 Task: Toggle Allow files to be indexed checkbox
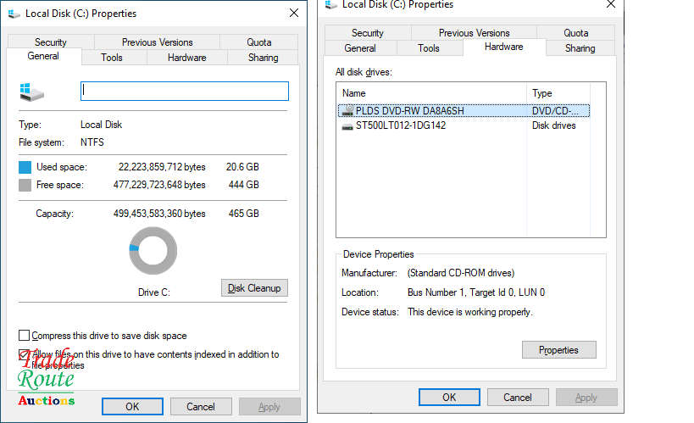pyautogui.click(x=24, y=354)
